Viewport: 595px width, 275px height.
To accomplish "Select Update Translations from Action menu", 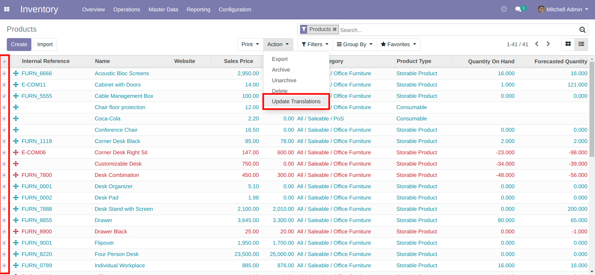I will [x=296, y=101].
